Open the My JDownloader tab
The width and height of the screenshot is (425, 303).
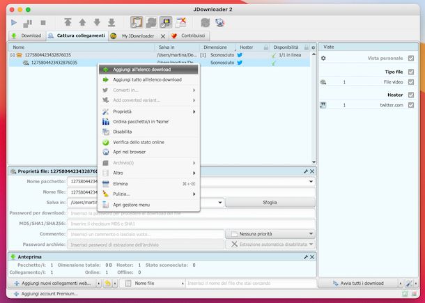[x=138, y=36]
